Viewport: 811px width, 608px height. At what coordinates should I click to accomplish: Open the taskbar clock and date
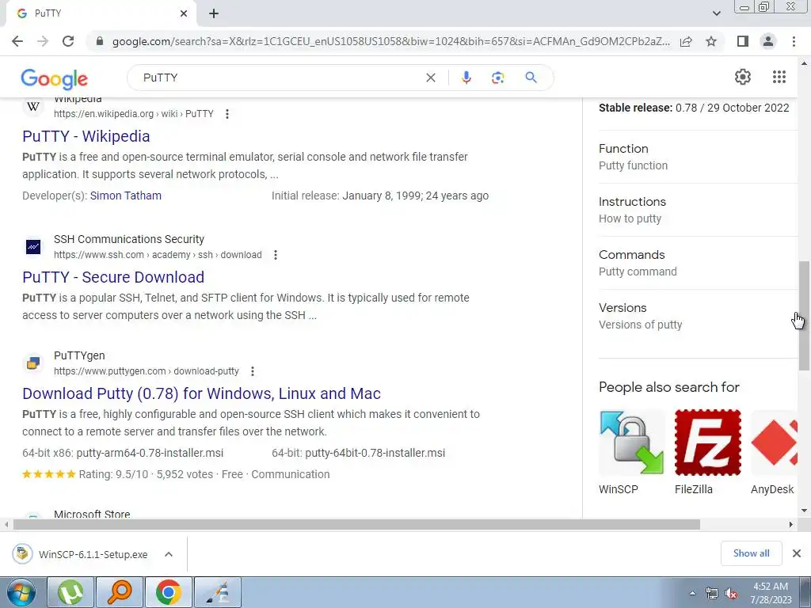771,593
